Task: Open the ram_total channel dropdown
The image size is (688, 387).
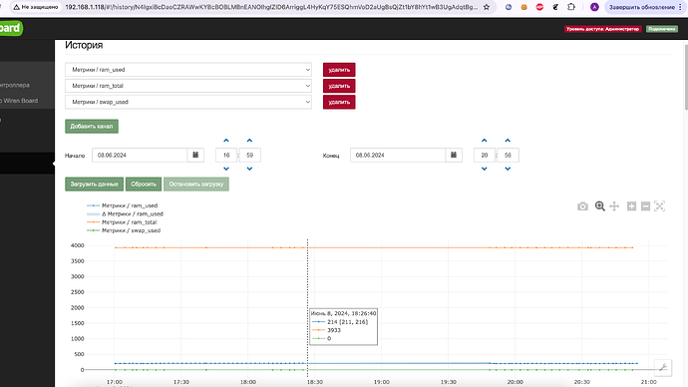Action: (x=188, y=86)
